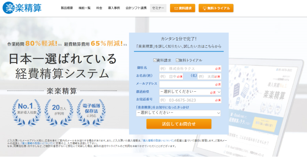Uncheck the 資料請求 checkbox

(x=155, y=60)
